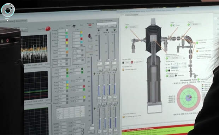Flip the black toggle switch at the control panel top
The width and height of the screenshot is (219, 135).
coord(74,26)
